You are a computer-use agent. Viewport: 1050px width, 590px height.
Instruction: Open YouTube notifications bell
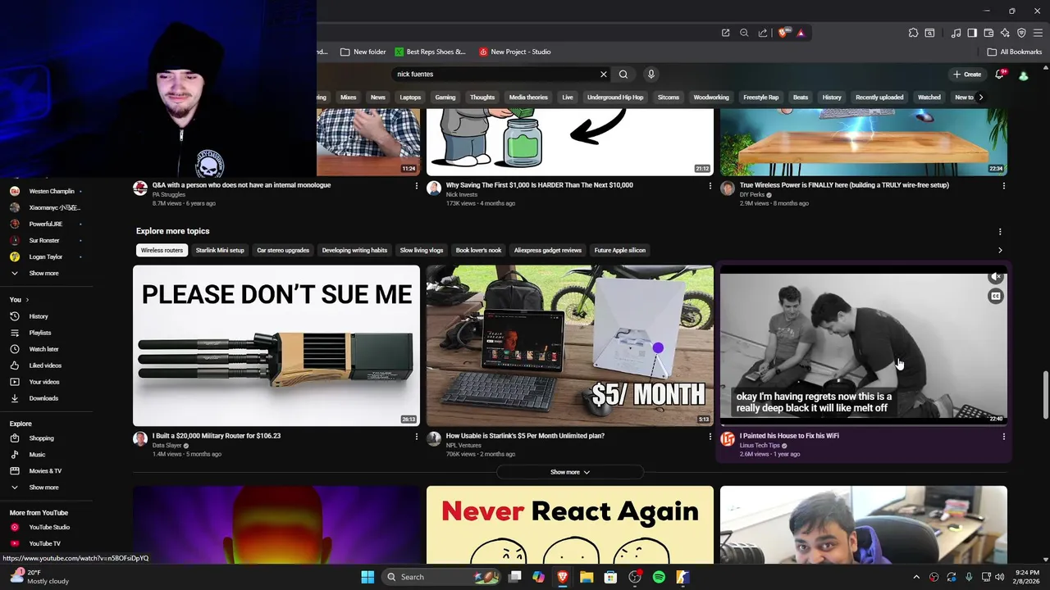[999, 74]
